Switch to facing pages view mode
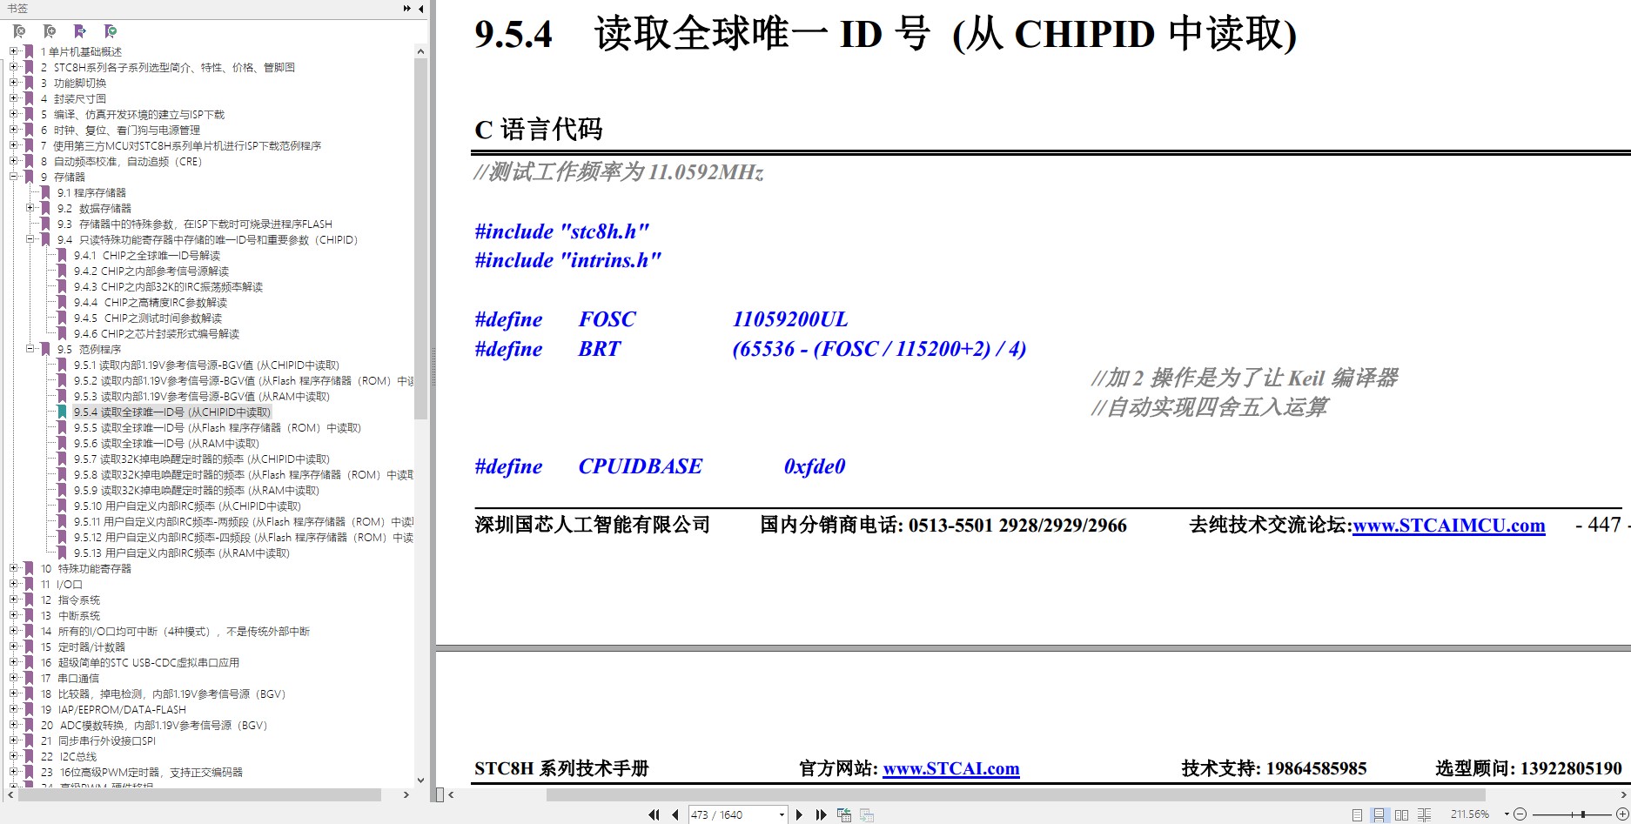 coord(1401,814)
